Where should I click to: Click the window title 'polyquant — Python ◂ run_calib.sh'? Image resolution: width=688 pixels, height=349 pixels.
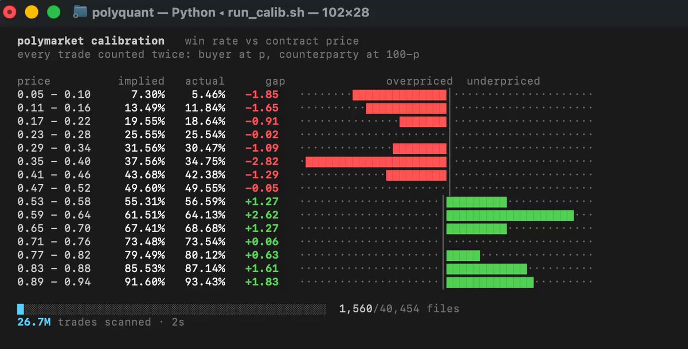[x=199, y=12]
